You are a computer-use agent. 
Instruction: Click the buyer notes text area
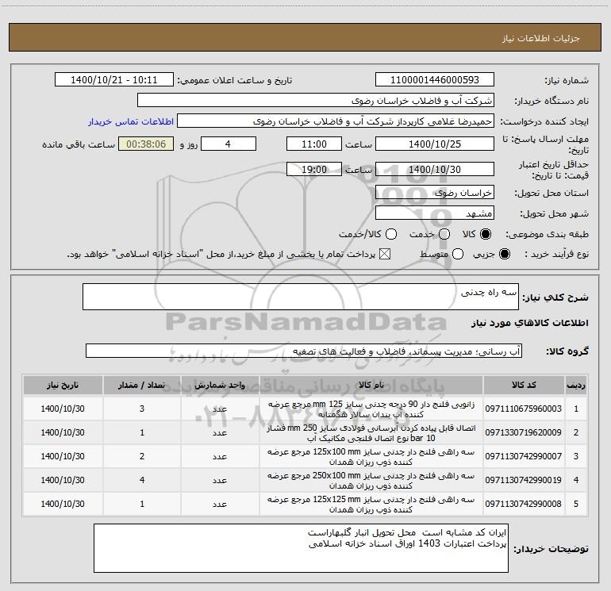301,548
